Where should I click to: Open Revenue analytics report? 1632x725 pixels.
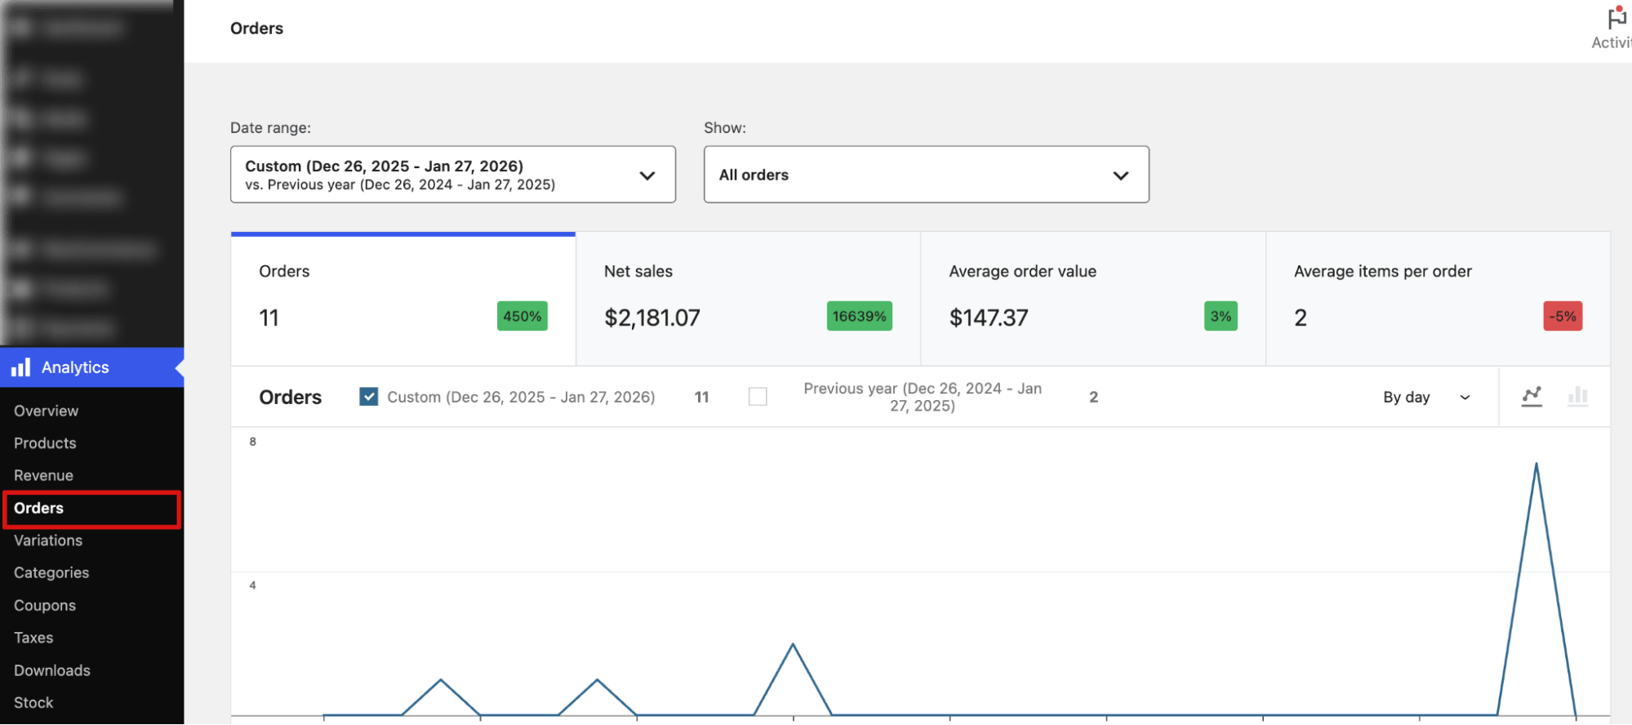click(43, 475)
